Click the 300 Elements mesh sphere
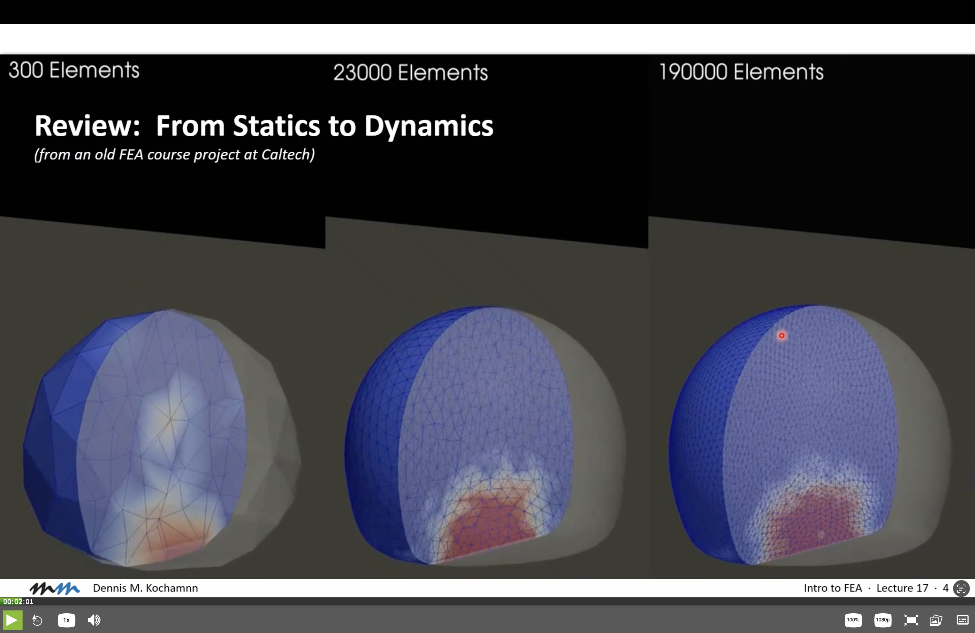 coord(162,438)
